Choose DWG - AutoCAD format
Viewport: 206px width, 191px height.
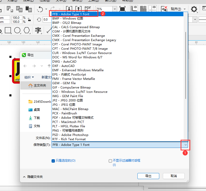(x=118, y=62)
